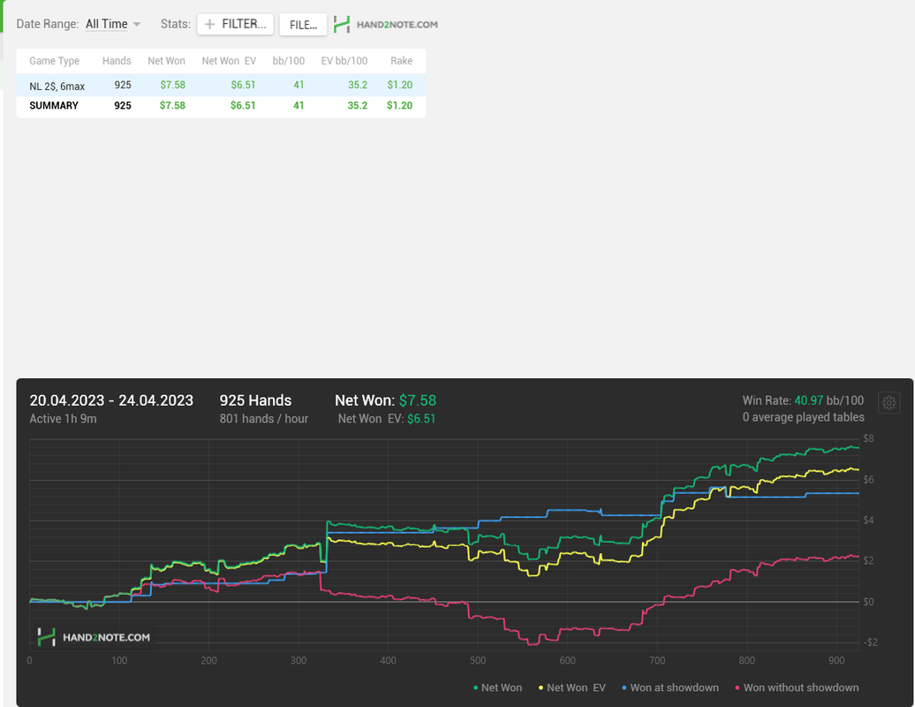The height and width of the screenshot is (707, 915).
Task: Click $7.58 Net Won in NL 2$ row
Action: 173,85
